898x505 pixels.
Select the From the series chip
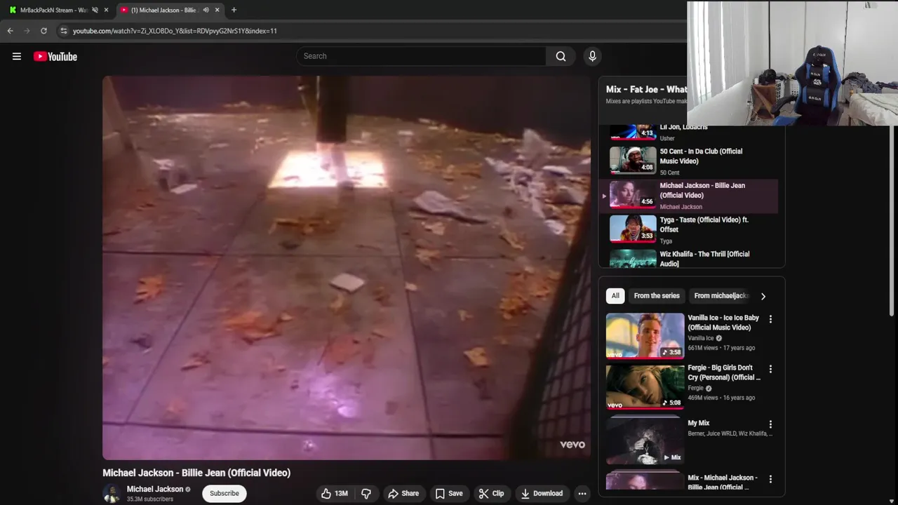click(x=657, y=296)
